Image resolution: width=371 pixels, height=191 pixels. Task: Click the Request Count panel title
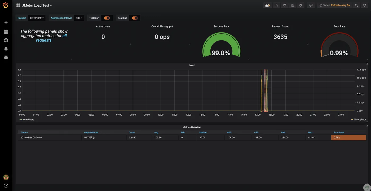click(x=280, y=26)
